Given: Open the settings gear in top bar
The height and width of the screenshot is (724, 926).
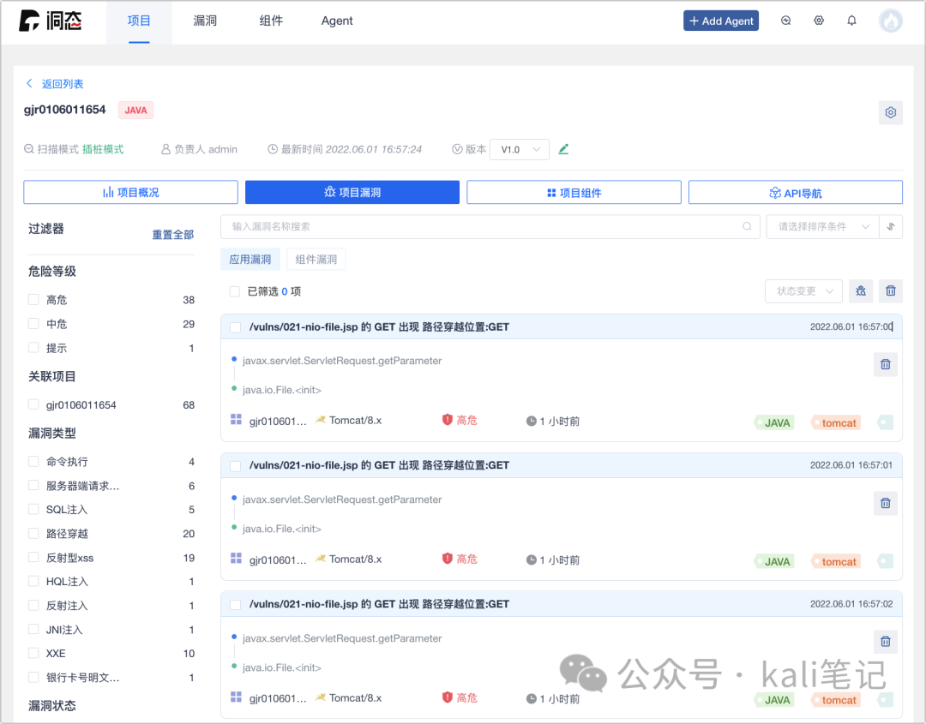Looking at the screenshot, I should tap(819, 21).
